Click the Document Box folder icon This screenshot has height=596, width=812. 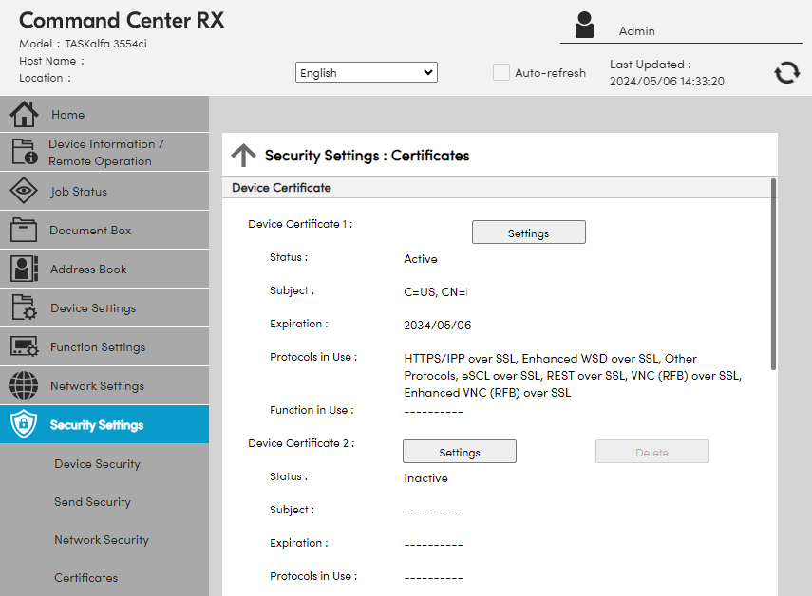24,230
